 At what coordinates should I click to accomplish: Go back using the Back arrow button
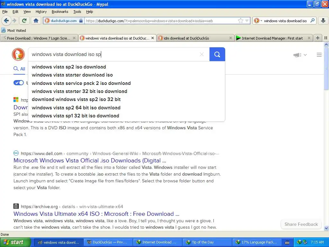(6, 21)
